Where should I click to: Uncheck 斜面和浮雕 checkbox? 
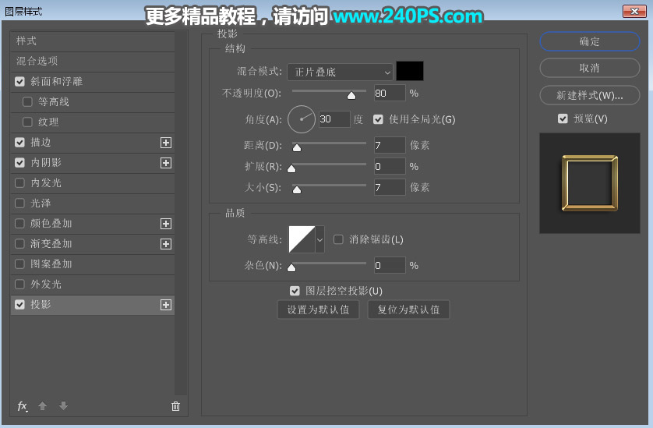click(x=19, y=81)
